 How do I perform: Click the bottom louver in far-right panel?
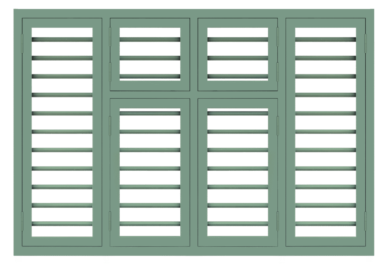(325, 224)
